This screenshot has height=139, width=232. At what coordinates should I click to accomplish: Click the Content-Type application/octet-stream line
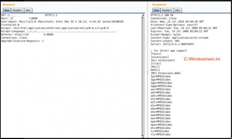[x=179, y=38]
